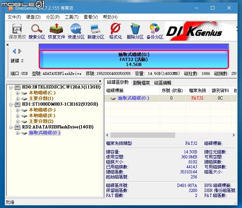Click the G: FAT32 14.5GB partition bar
Screen dimensions: 242x208
[x=134, y=59]
